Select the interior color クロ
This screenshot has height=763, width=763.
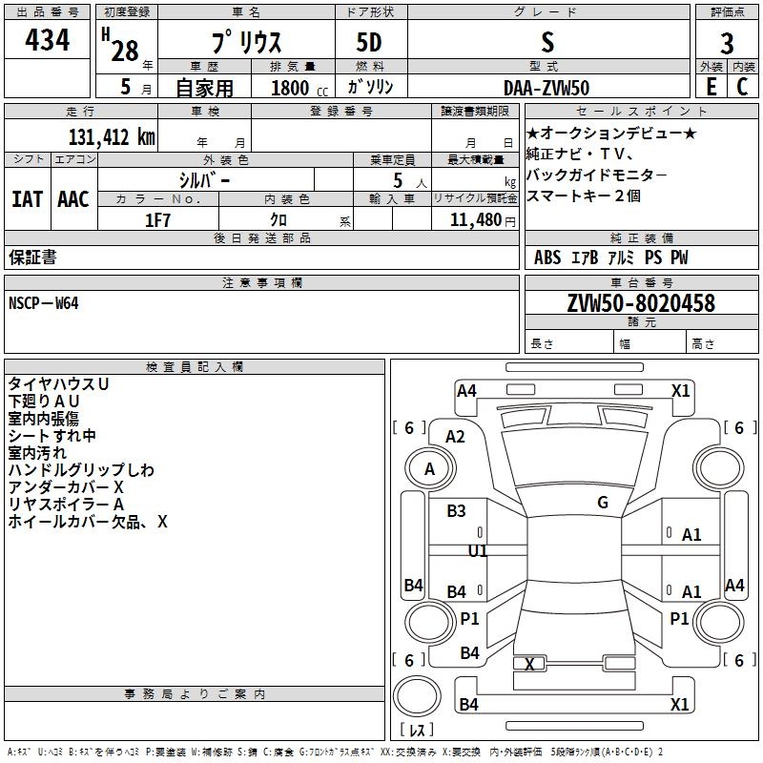click(278, 220)
